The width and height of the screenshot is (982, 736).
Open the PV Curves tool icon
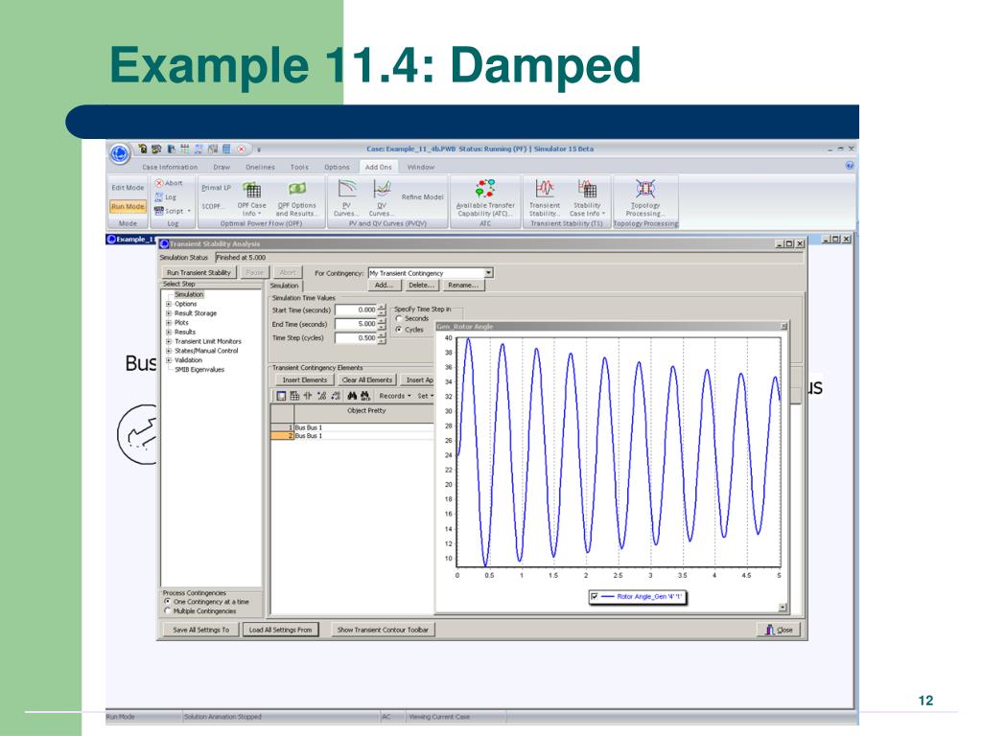347,189
